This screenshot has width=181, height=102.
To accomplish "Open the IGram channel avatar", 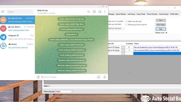I will pos(3,46).
